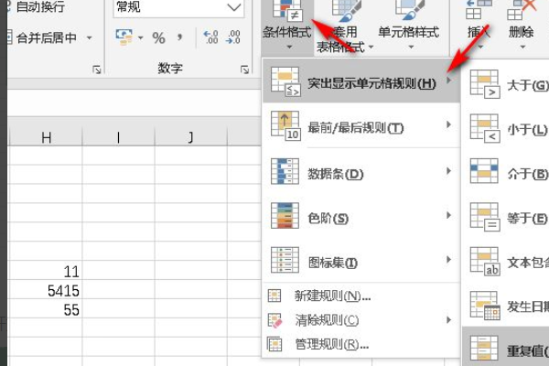Click decrease decimal places icon
549x366 pixels.
[232, 38]
